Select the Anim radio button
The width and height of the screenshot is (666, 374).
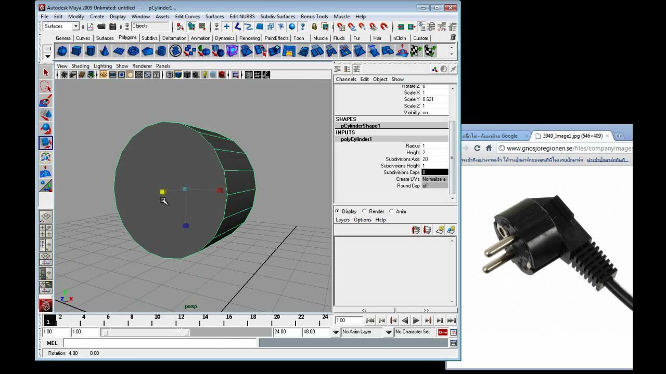(391, 211)
